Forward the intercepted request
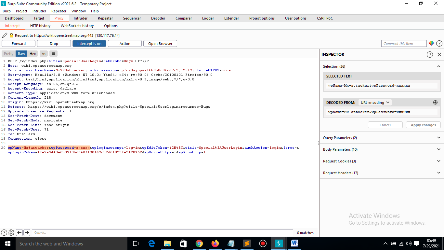 19,44
